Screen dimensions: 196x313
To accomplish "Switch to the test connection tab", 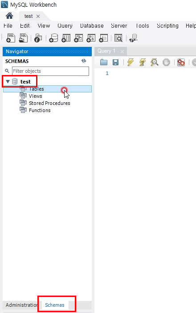I will (28, 16).
